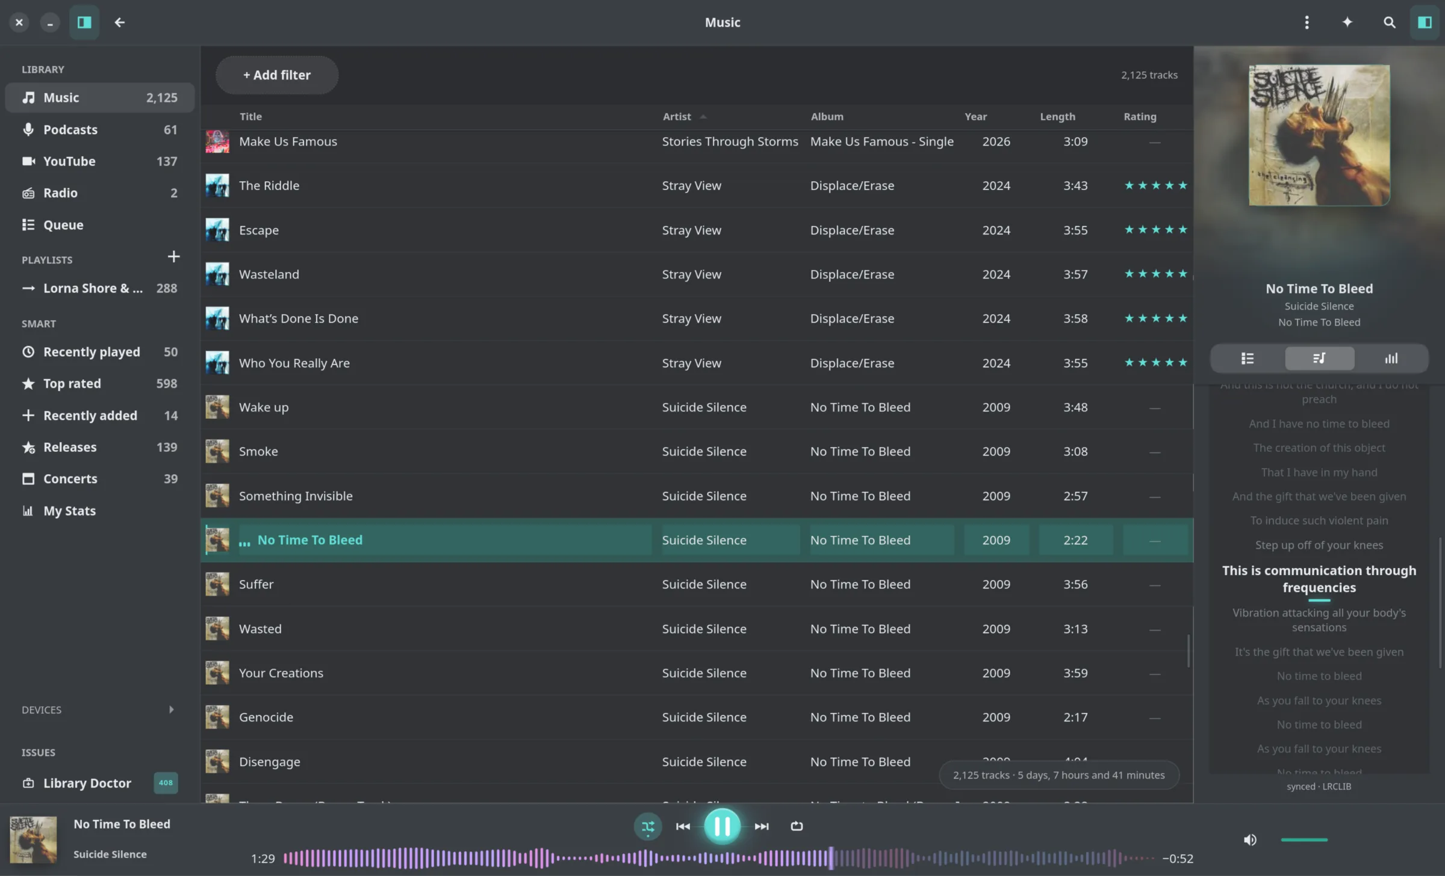The width and height of the screenshot is (1445, 876).
Task: Open Recently played smart playlist
Action: [x=100, y=352]
